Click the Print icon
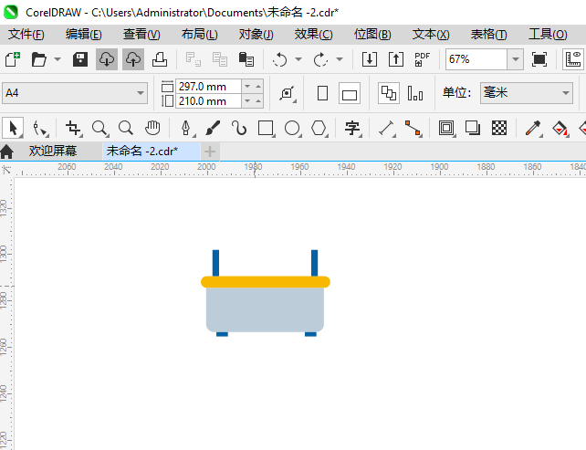Viewport: 586px width, 450px height. point(160,59)
